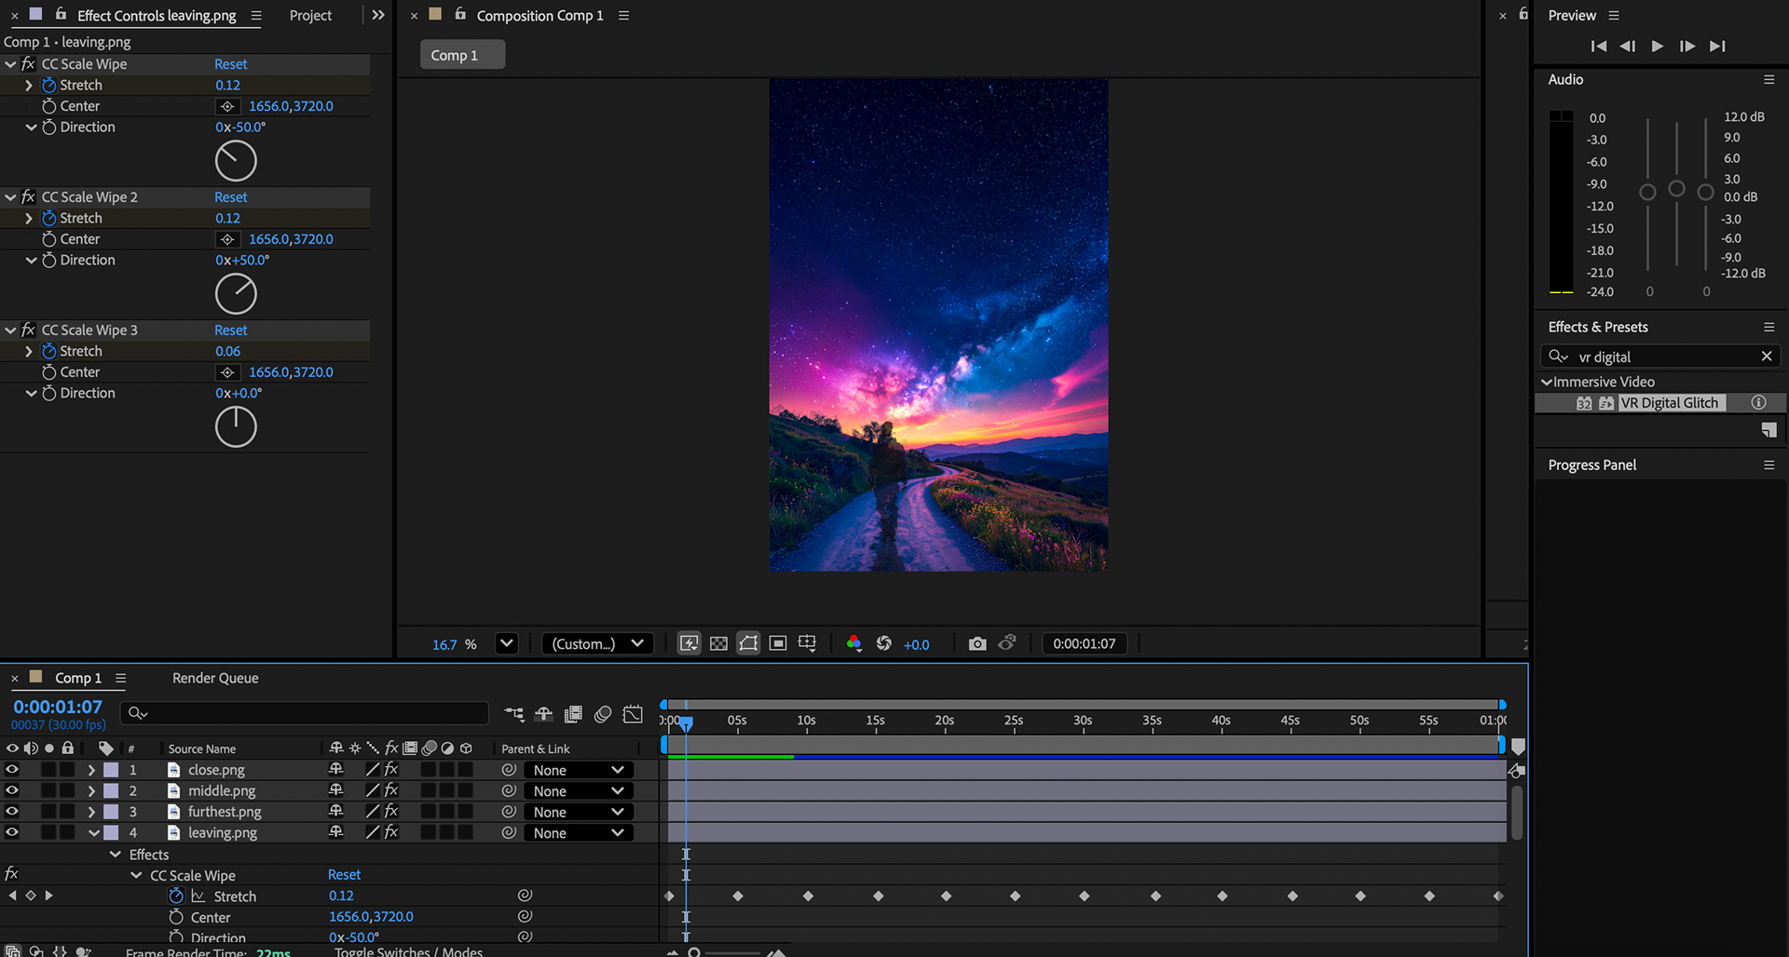This screenshot has width=1789, height=957.
Task: Click the Show Snapshot icon
Action: click(1007, 643)
